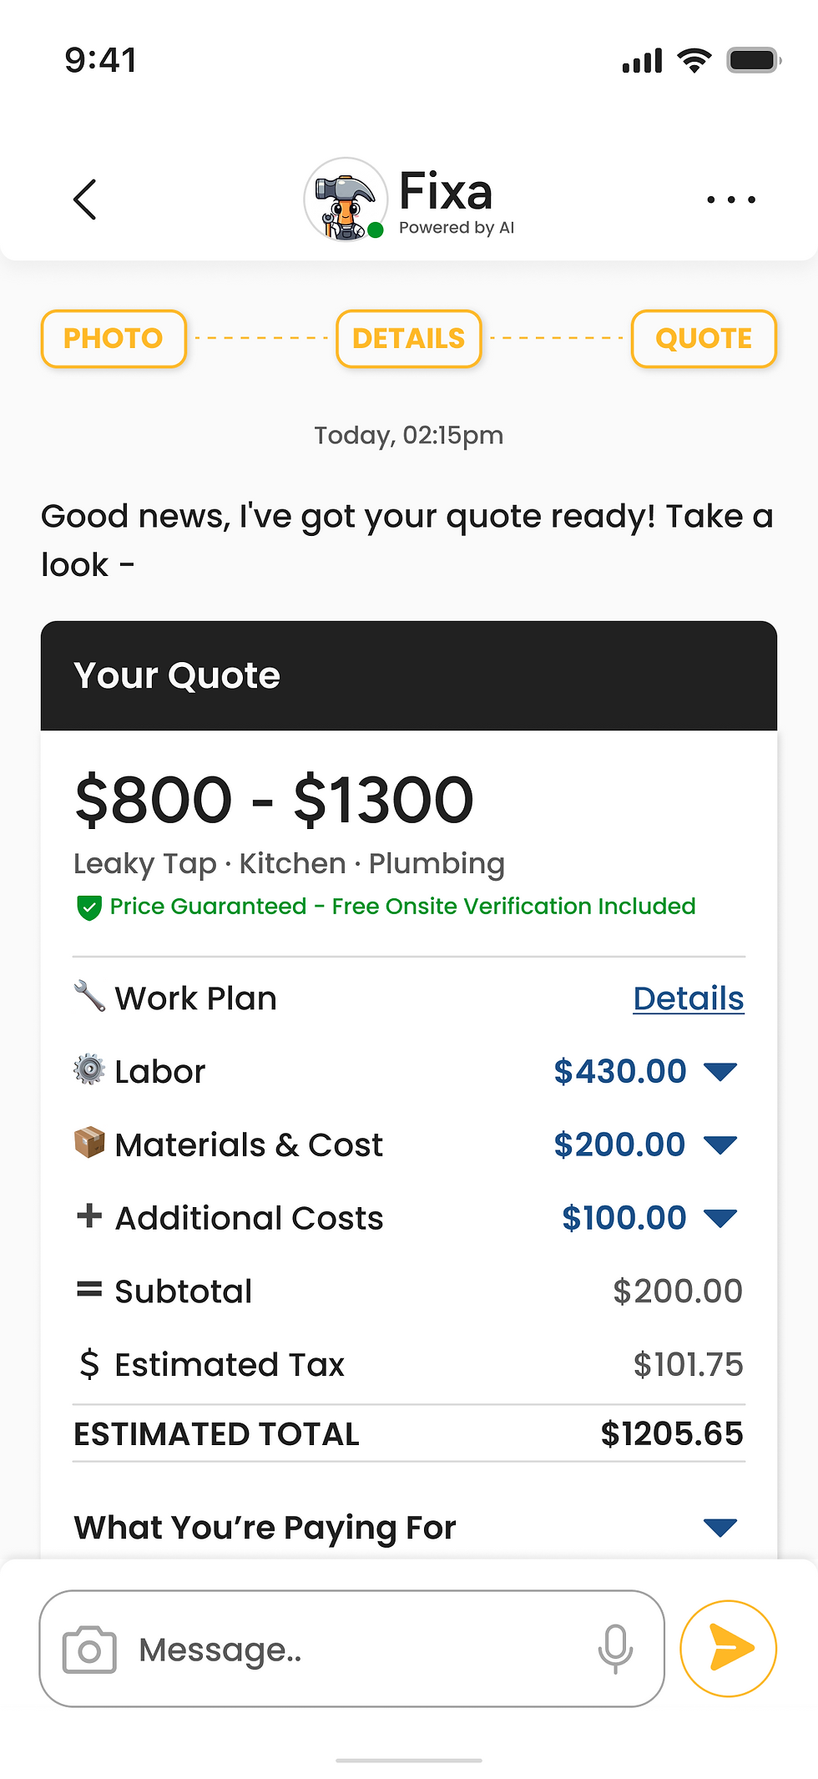Tap the Fixa hammer avatar

coord(346,200)
